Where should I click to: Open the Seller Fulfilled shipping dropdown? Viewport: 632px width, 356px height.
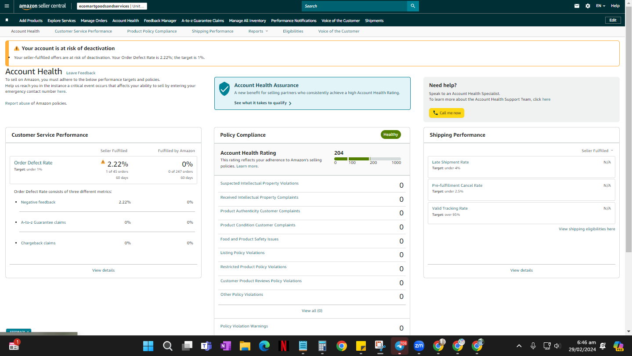597,151
